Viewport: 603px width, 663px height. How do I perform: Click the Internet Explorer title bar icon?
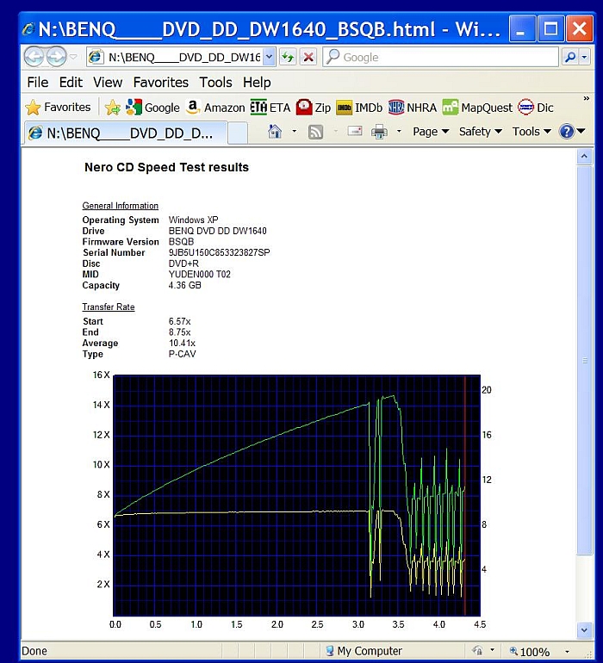(x=28, y=29)
